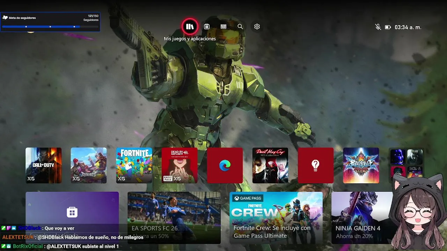Open the search magnifier icon
Screen dimensions: 447x251
(x=240, y=26)
